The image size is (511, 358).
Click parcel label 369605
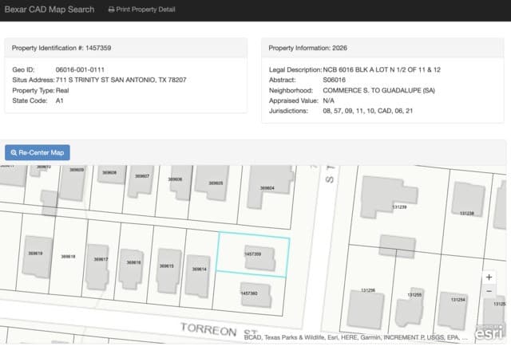(216, 183)
